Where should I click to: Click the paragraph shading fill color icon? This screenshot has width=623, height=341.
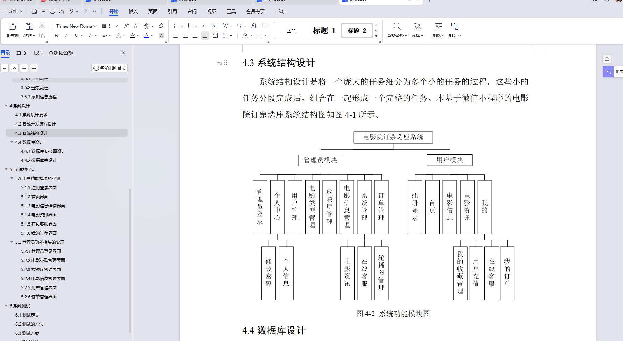[x=245, y=36]
